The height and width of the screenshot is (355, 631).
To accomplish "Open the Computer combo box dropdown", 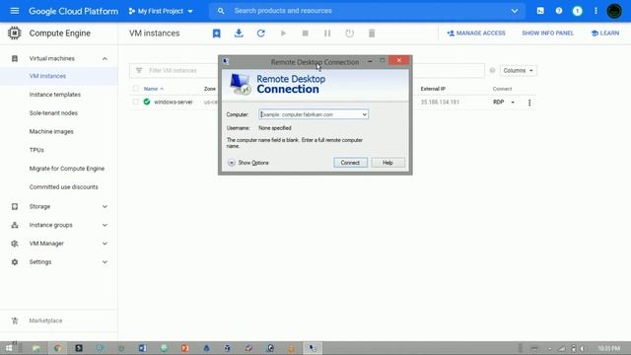I will pos(364,114).
